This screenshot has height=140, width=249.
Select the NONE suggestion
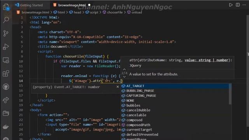175,100
